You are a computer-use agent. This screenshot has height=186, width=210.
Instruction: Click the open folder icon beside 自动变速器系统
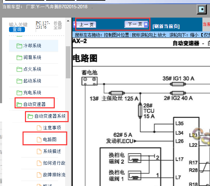coord(30,116)
